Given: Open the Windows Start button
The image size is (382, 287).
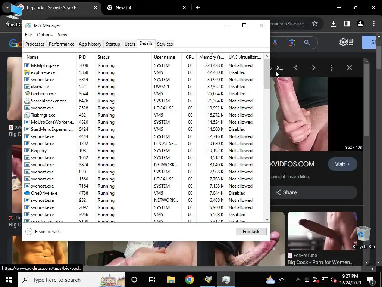Looking at the screenshot, I should click(x=9, y=280).
